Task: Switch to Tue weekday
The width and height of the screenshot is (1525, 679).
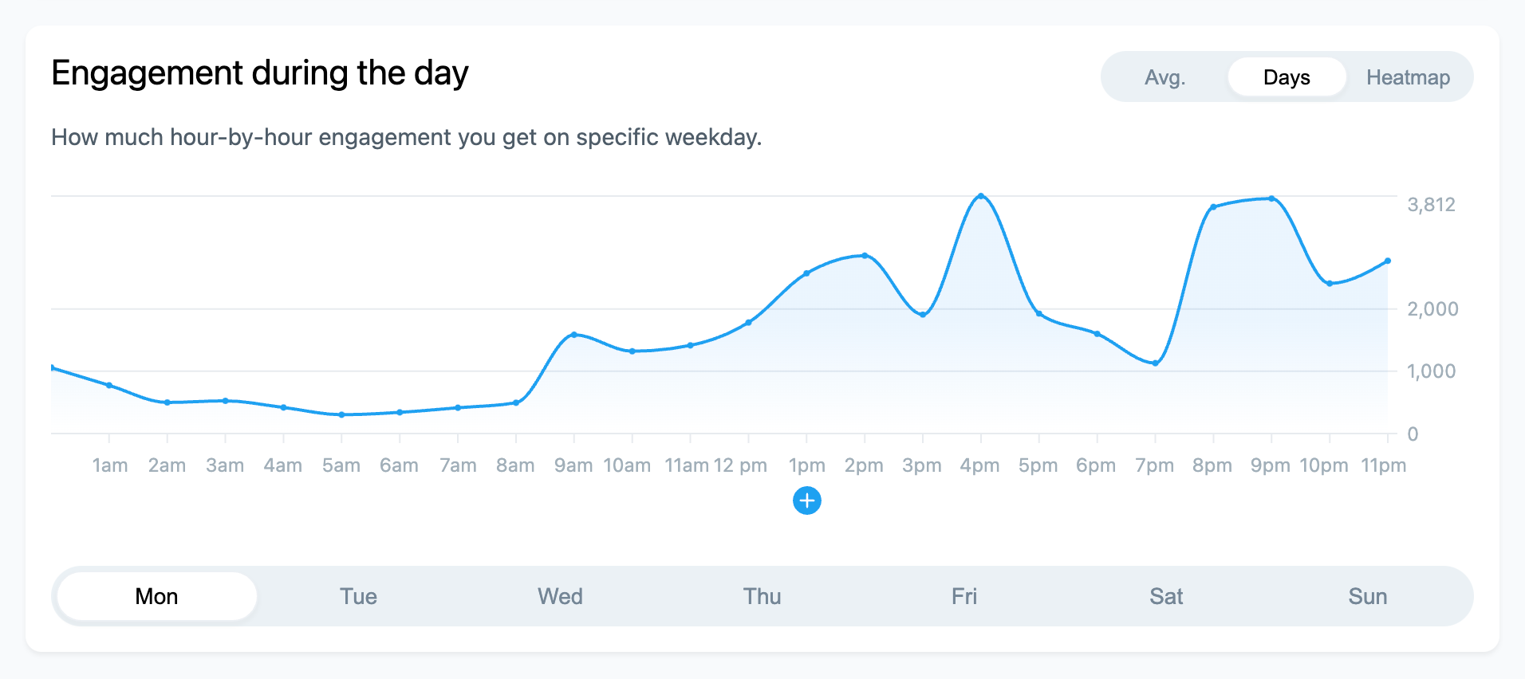Action: point(358,596)
